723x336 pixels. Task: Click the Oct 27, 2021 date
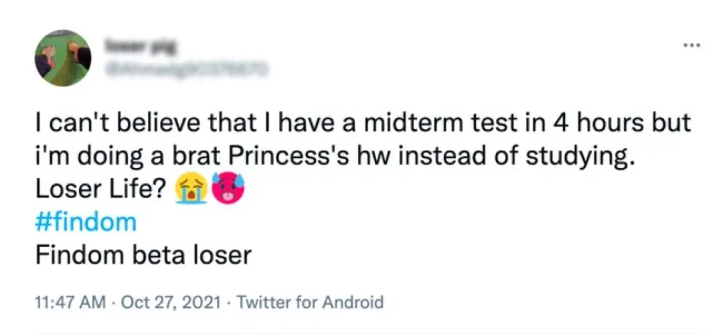[x=157, y=302]
